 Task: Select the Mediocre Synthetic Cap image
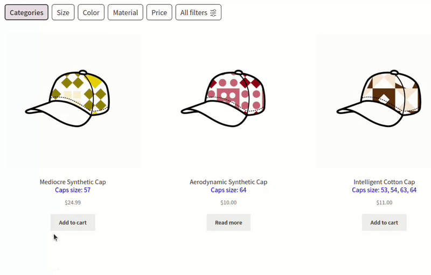point(74,101)
